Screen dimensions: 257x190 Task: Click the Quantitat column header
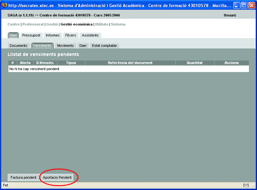(195, 63)
